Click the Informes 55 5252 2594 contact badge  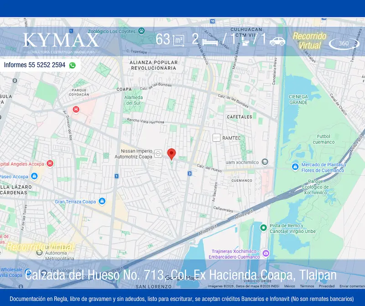pos(40,65)
